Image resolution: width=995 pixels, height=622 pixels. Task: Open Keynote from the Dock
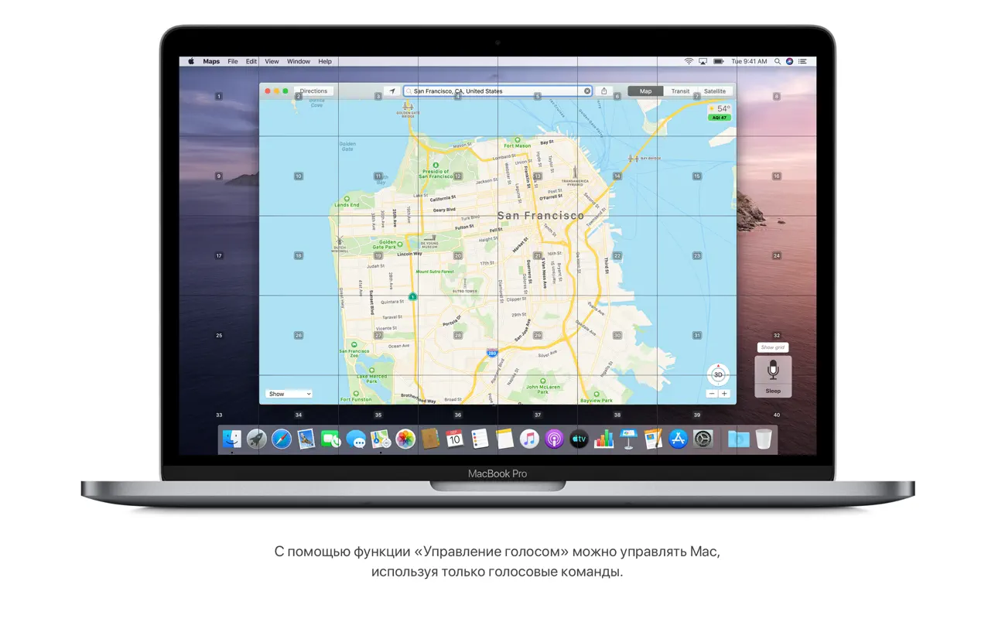(x=628, y=439)
